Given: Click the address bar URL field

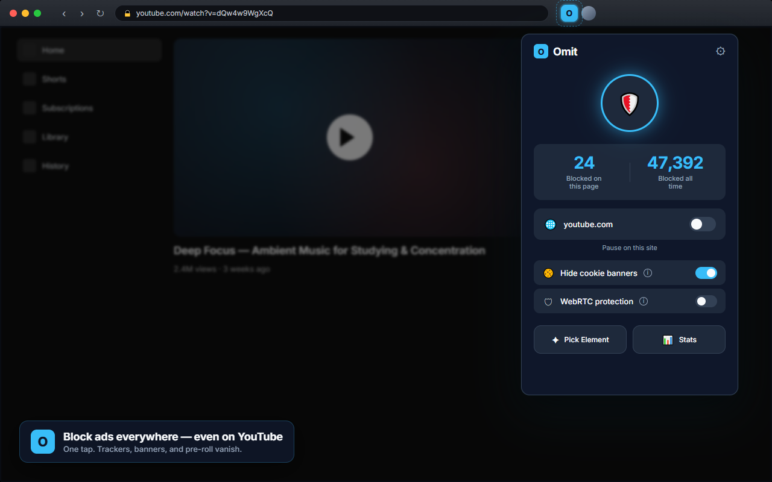Looking at the screenshot, I should (332, 13).
